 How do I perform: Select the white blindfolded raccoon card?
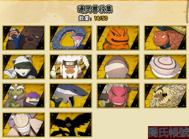point(24,67)
